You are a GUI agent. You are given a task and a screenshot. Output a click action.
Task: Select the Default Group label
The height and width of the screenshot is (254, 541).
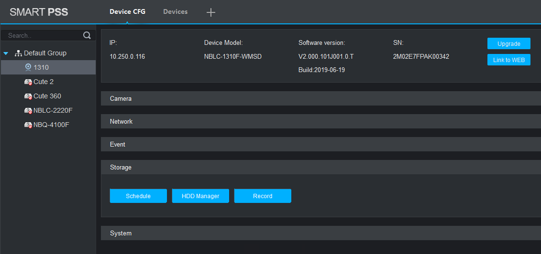click(x=45, y=53)
